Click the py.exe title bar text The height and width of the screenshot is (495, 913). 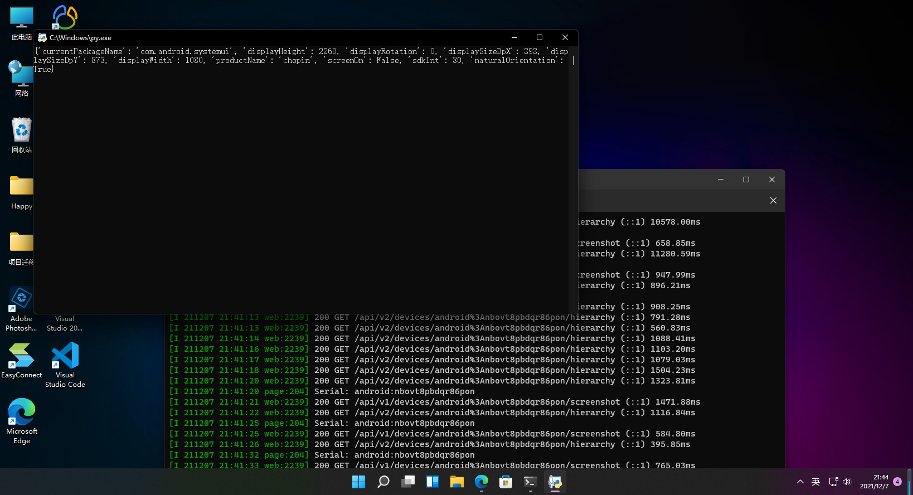click(80, 37)
